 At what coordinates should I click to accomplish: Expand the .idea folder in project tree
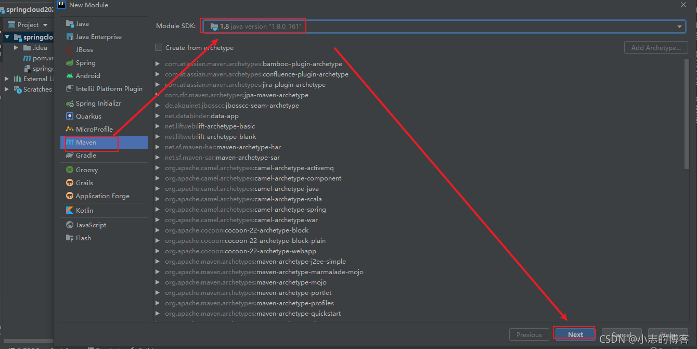(16, 48)
